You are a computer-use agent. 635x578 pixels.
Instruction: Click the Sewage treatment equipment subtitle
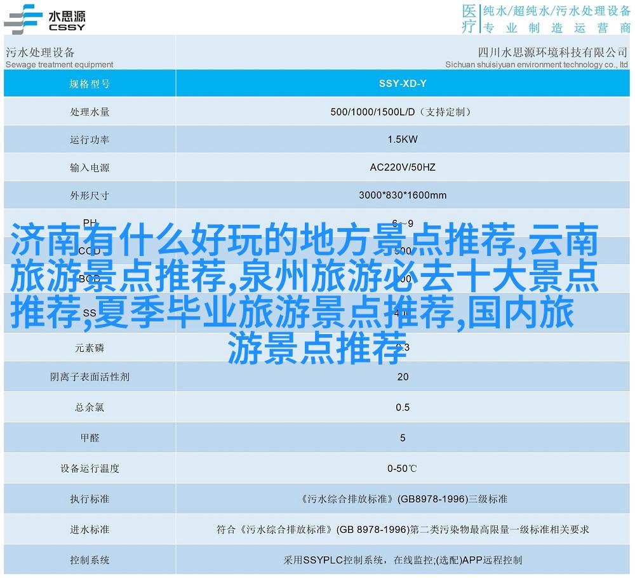click(59, 64)
